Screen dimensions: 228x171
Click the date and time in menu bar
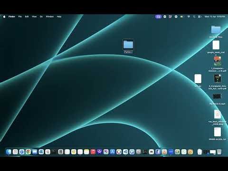(215, 17)
